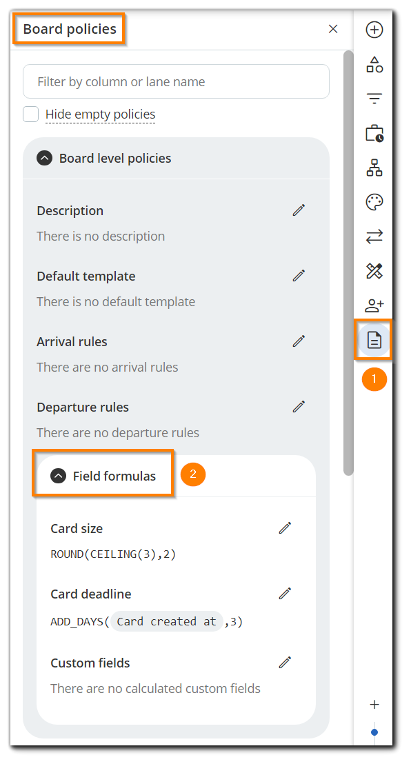Edit the Default template policy
Image resolution: width=411 pixels, height=764 pixels.
299,275
